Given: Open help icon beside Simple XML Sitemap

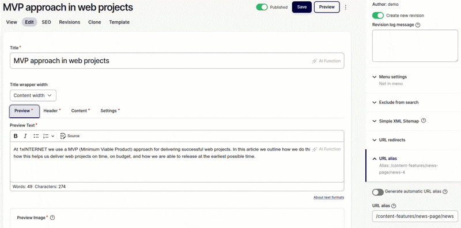Looking at the screenshot, I should [424, 121].
